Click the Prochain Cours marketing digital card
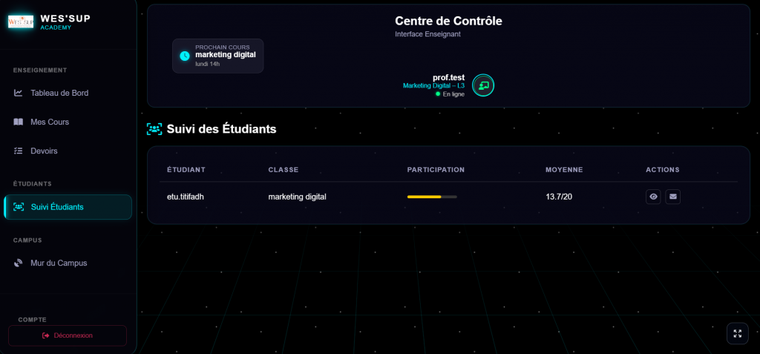 (x=217, y=56)
